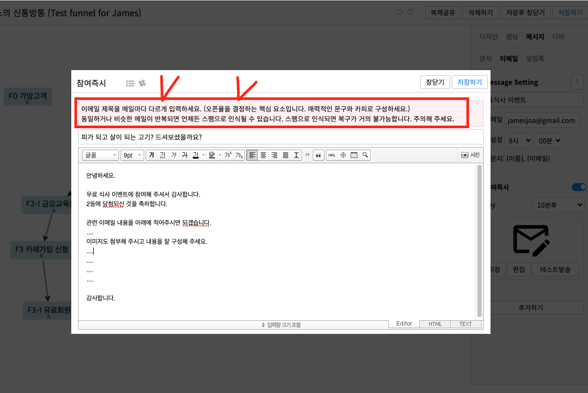Switch to the TEXT editor tab
The width and height of the screenshot is (588, 393).
point(465,324)
